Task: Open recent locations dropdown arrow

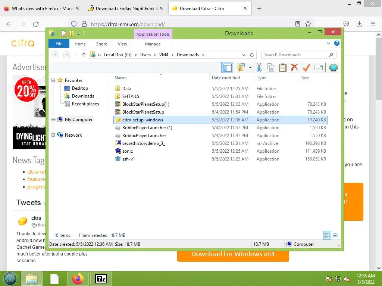Action: [x=75, y=55]
